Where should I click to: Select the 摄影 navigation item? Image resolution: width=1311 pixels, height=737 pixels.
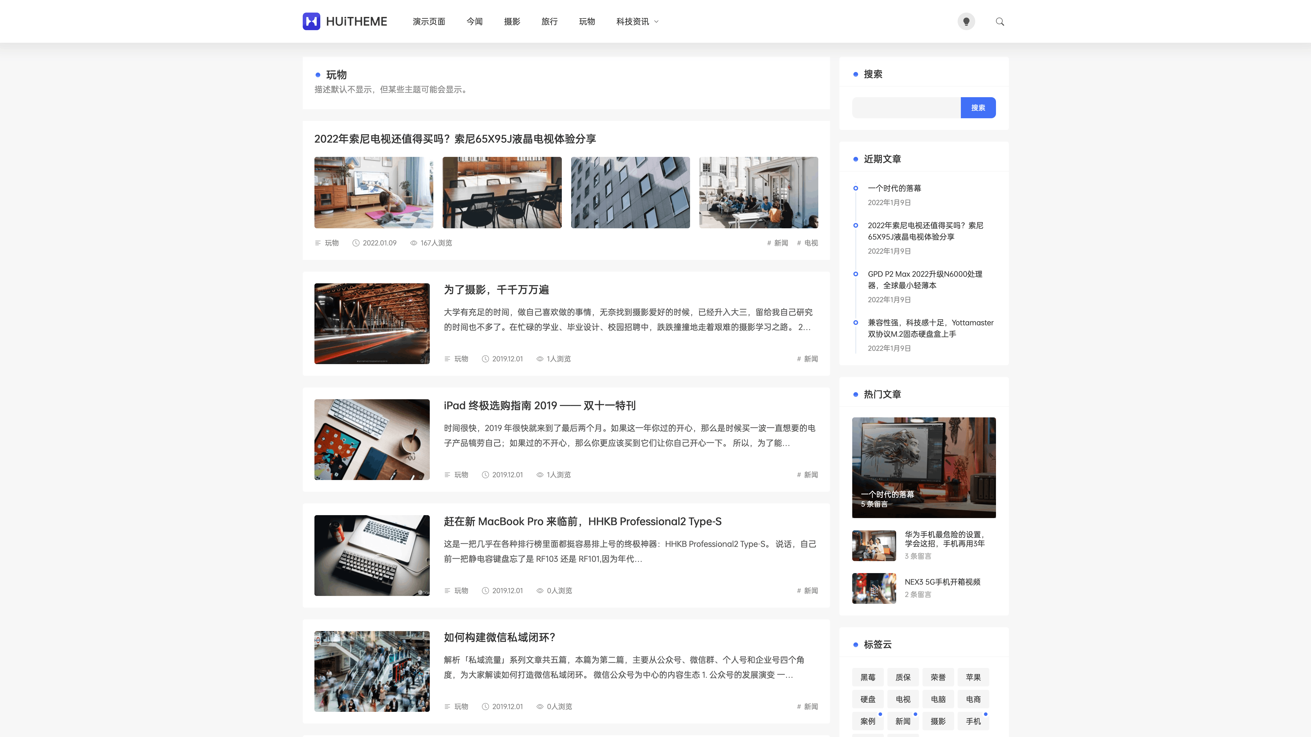tap(512, 21)
